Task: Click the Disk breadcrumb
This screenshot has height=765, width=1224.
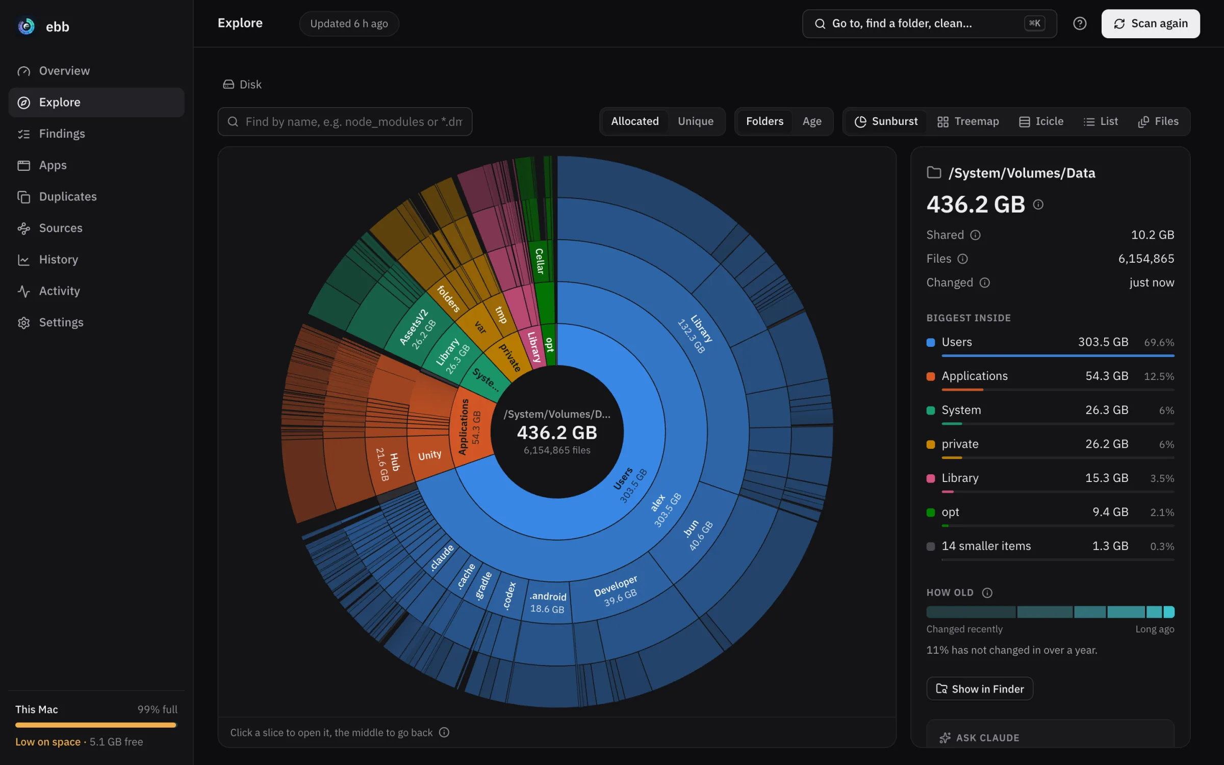Action: (242, 85)
